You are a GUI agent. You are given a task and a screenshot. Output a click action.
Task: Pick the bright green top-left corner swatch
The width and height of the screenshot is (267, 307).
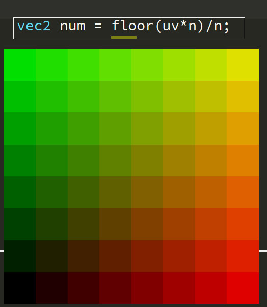(x=20, y=64)
